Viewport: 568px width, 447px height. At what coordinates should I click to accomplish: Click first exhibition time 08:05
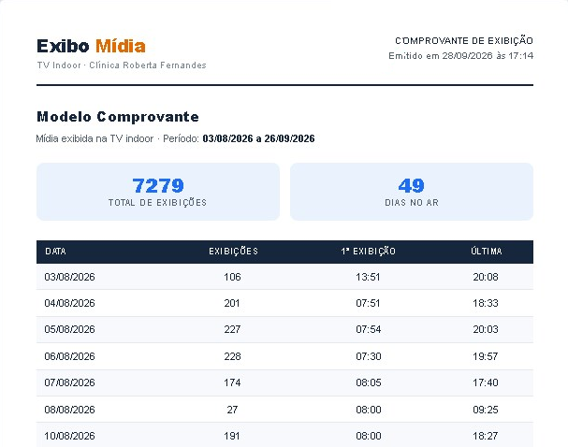pyautogui.click(x=369, y=382)
